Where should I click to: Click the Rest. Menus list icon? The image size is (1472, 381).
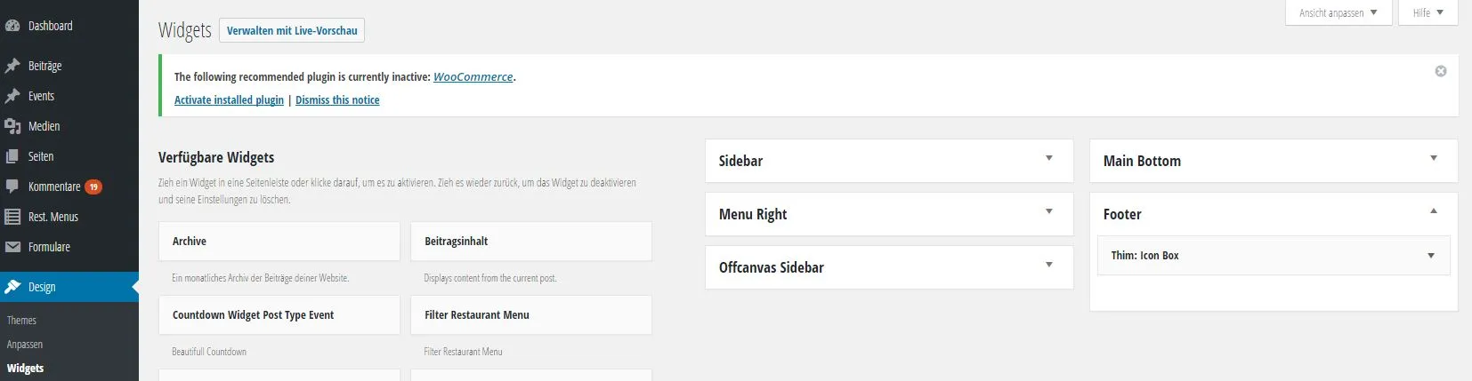pos(12,217)
